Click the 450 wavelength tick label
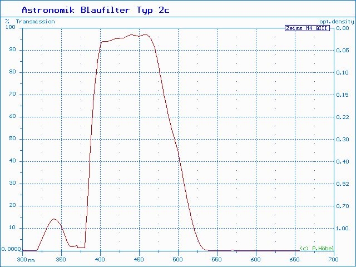Viewport: 356px width, 267px height. tap(139, 259)
